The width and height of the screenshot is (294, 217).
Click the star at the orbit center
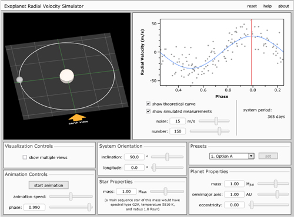pyautogui.click(x=67, y=76)
